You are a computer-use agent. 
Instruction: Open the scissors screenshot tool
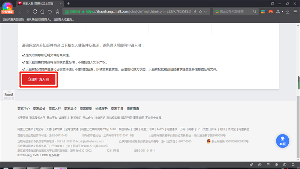click(278, 12)
